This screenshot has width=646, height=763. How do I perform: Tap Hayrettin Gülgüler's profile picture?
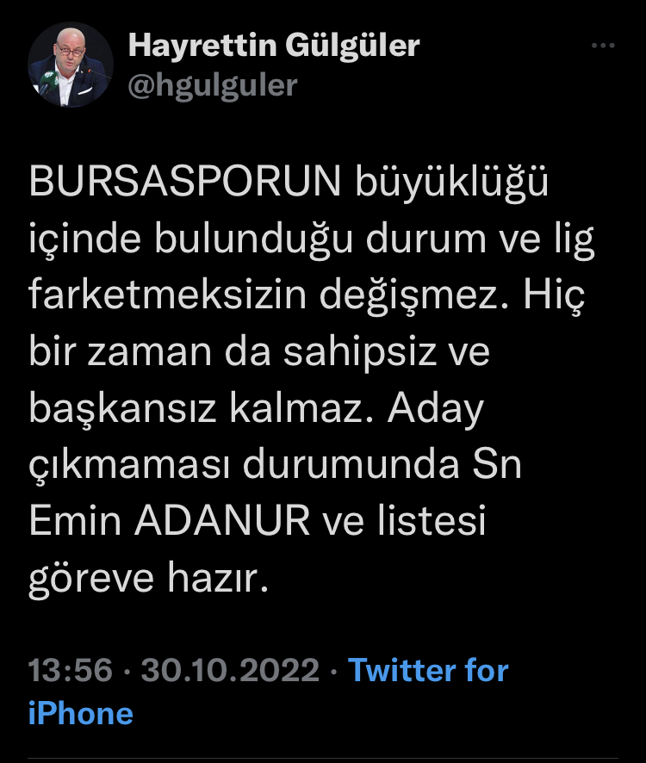[71, 65]
